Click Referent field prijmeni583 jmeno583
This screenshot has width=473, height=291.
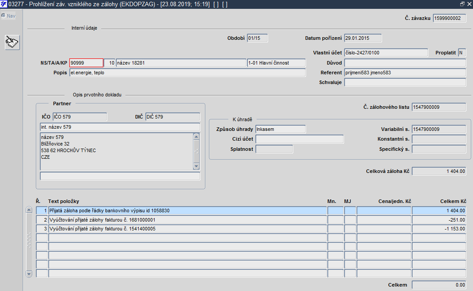coord(405,73)
